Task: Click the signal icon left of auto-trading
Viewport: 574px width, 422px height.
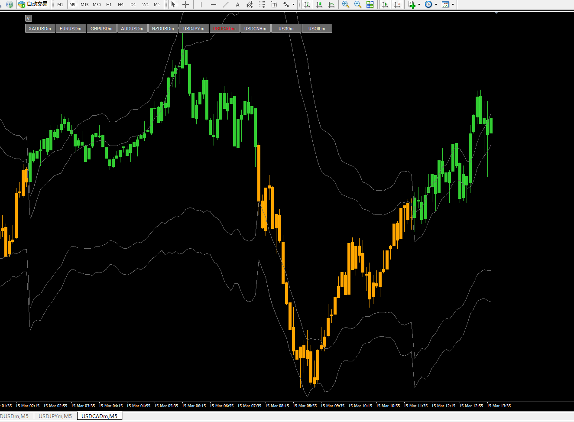Action: [x=9, y=4]
